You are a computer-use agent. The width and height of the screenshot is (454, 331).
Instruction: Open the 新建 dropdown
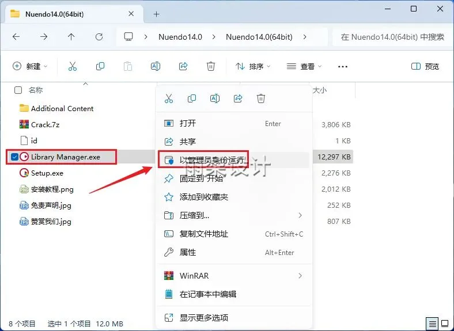[29, 66]
